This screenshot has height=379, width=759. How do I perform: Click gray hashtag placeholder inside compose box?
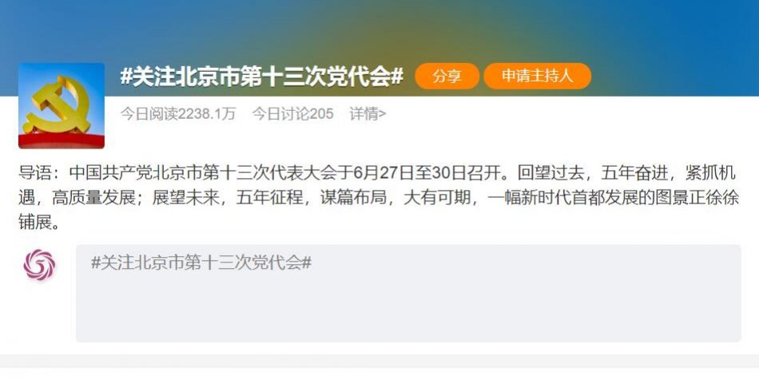[201, 263]
